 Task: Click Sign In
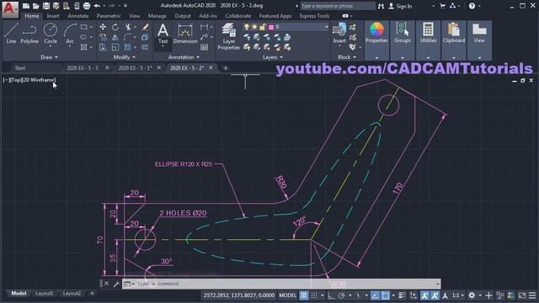click(400, 6)
